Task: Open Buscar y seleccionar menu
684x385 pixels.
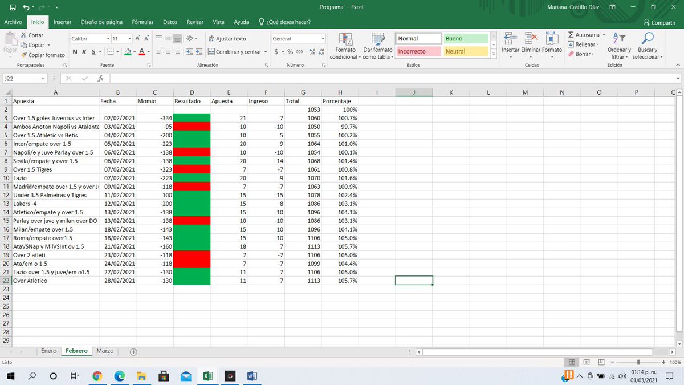Action: point(646,46)
